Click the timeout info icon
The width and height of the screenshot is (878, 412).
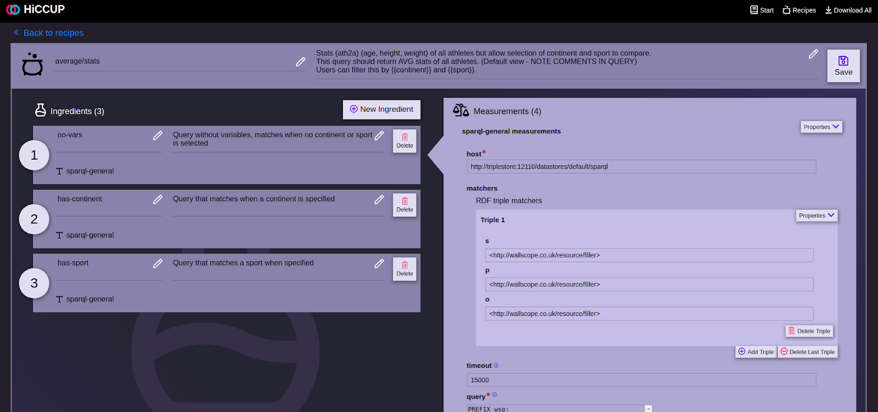click(x=496, y=365)
